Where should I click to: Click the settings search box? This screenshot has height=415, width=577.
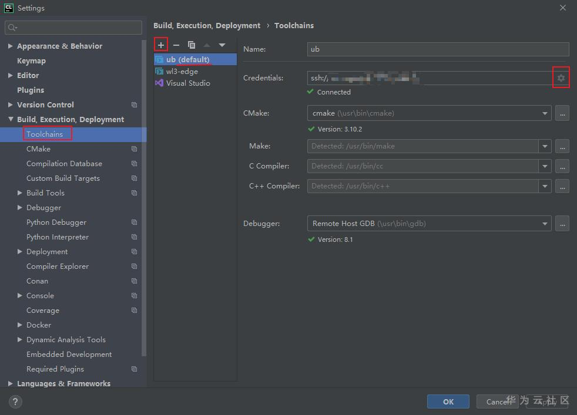[x=73, y=28]
